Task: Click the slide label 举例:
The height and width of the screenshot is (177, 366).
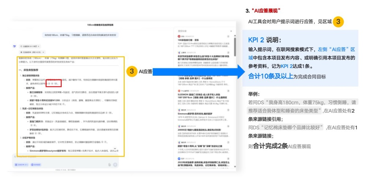Action: pos(254,94)
